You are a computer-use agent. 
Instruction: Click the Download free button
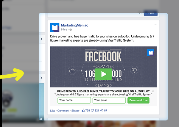pos(138,100)
